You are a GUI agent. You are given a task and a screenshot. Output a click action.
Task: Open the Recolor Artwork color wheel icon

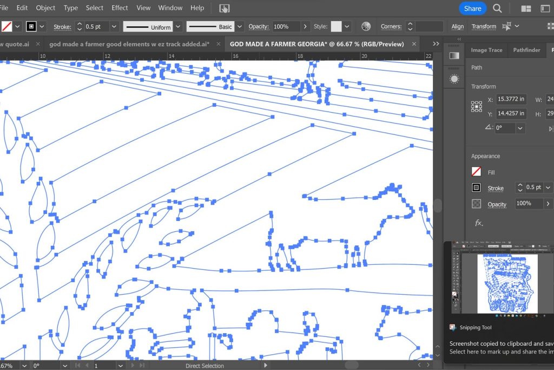click(366, 27)
